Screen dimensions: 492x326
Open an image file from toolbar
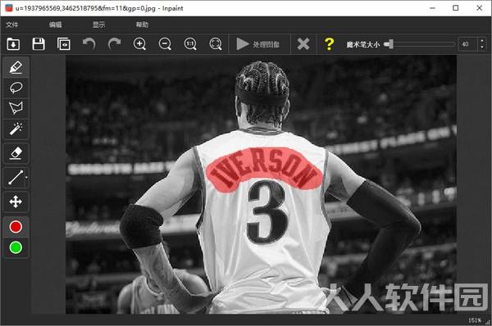13,44
